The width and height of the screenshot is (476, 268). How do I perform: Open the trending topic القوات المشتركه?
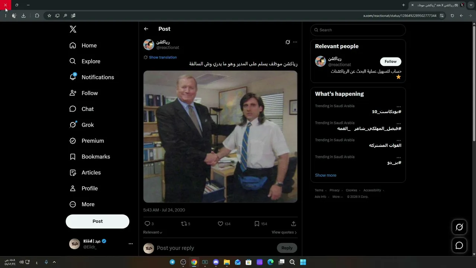385,145
